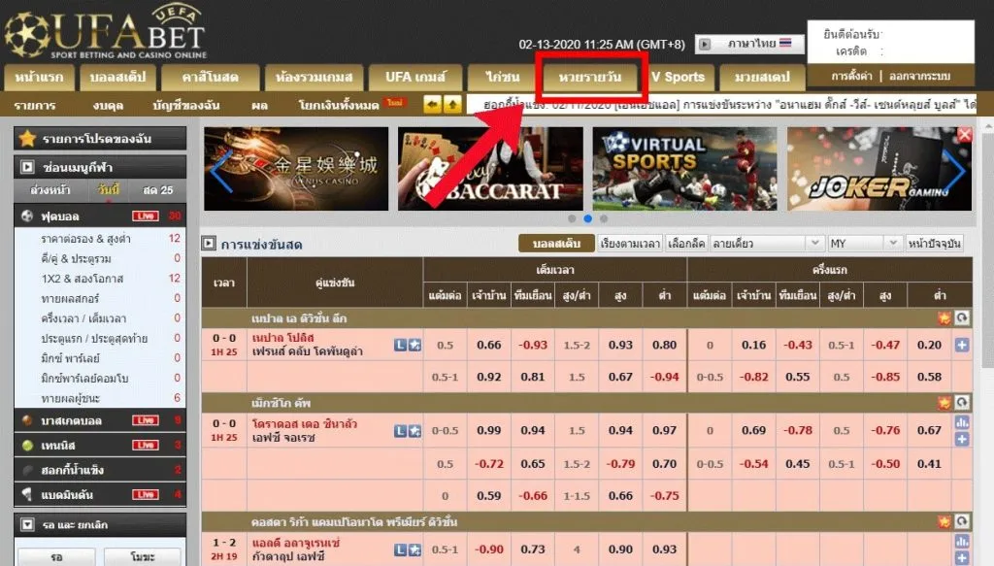
Task: Favorite the เนปาล เอ ดิวิชั่น ลีก league
Action: 944,318
